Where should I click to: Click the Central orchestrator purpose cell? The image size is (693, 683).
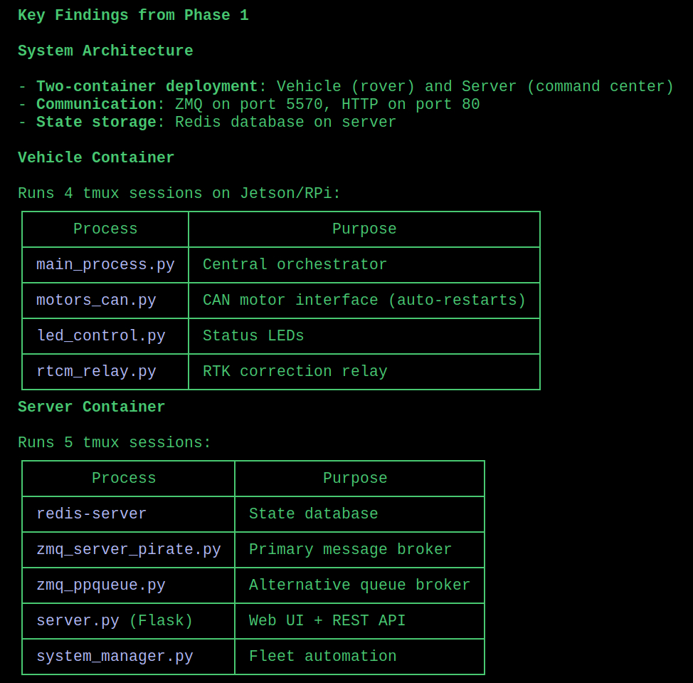pyautogui.click(x=295, y=265)
